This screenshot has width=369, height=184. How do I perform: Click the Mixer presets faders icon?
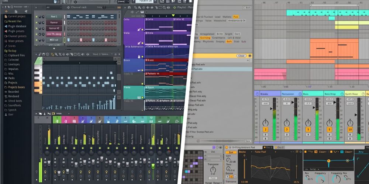pyautogui.click(x=6, y=41)
